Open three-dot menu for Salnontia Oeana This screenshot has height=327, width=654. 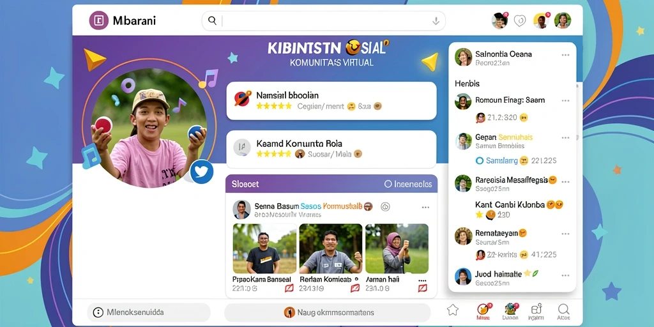tap(566, 55)
